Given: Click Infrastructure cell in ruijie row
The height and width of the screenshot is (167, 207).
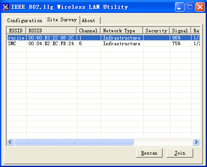Looking at the screenshot, I should [x=122, y=38].
